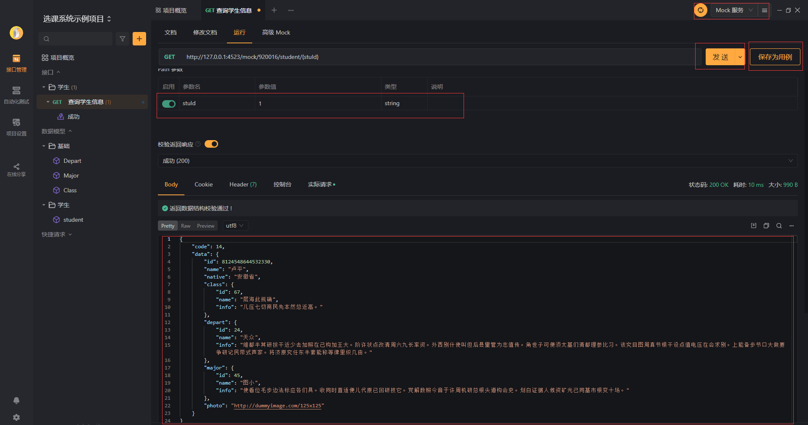Viewport: 808px width, 425px height.
Task: Click the 保存为用例 button
Action: pos(775,57)
